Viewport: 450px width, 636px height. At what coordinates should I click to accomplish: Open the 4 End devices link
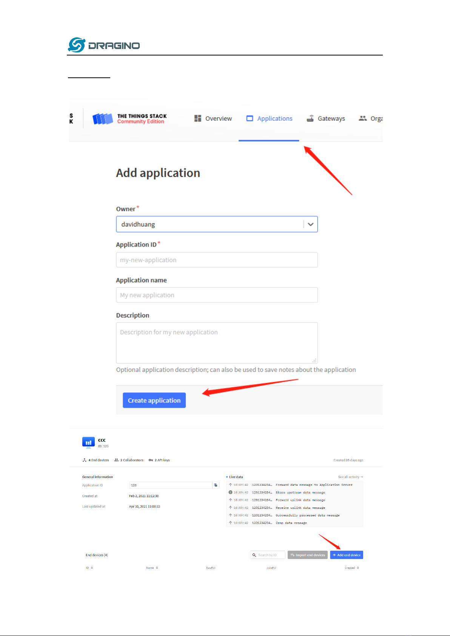96,460
